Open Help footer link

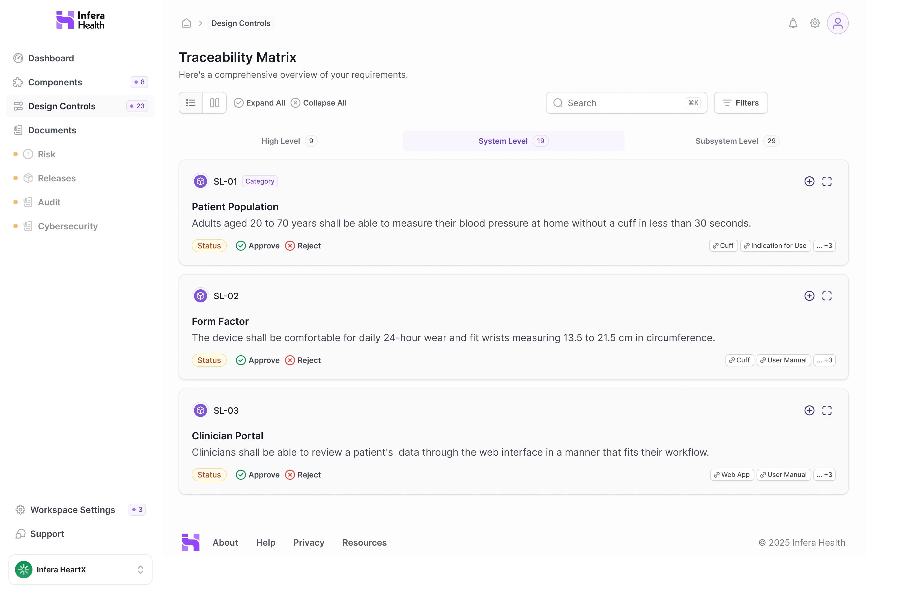tap(265, 542)
